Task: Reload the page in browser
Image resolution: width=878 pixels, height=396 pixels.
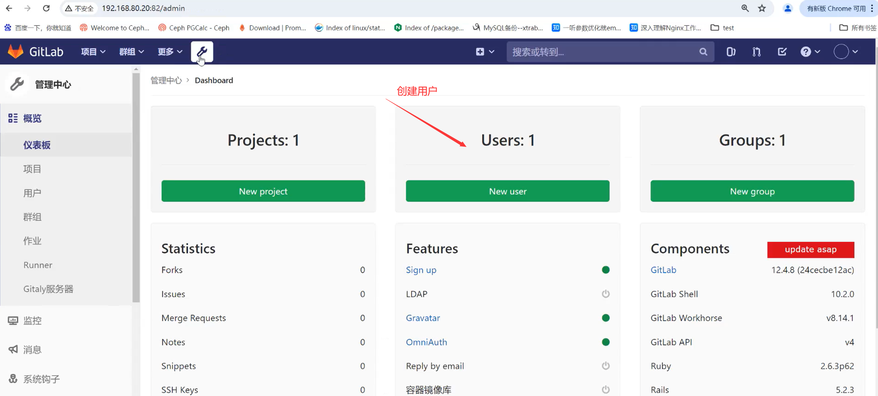Action: pos(46,8)
